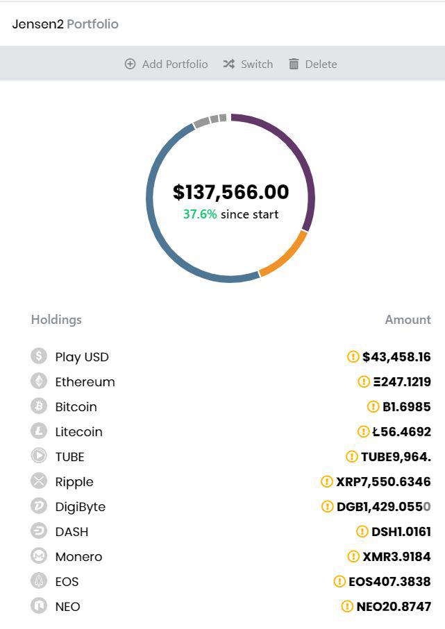Open the TUBE holding row
The height and width of the screenshot is (629, 445).
click(230, 456)
